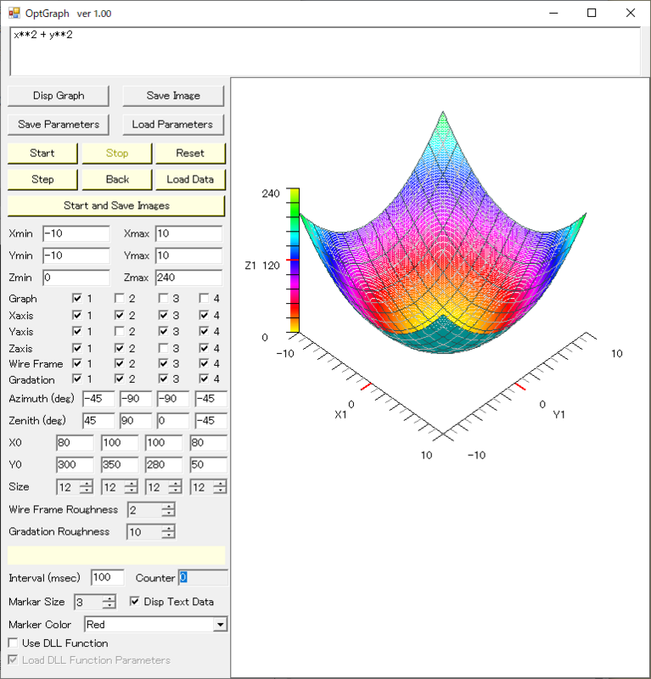The width and height of the screenshot is (651, 679).
Task: Increase Markar Size using spinner up arrow
Action: [x=109, y=598]
